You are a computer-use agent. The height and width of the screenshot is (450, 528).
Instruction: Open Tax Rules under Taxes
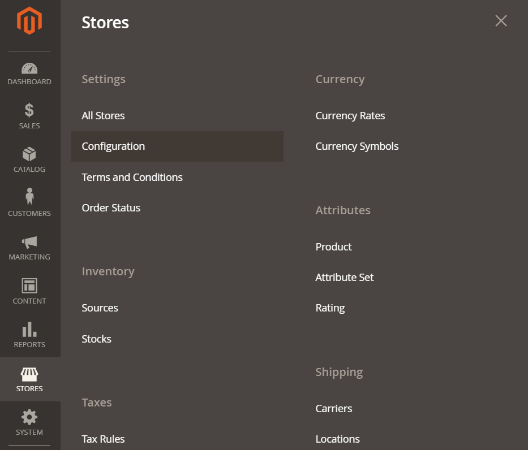click(x=103, y=439)
